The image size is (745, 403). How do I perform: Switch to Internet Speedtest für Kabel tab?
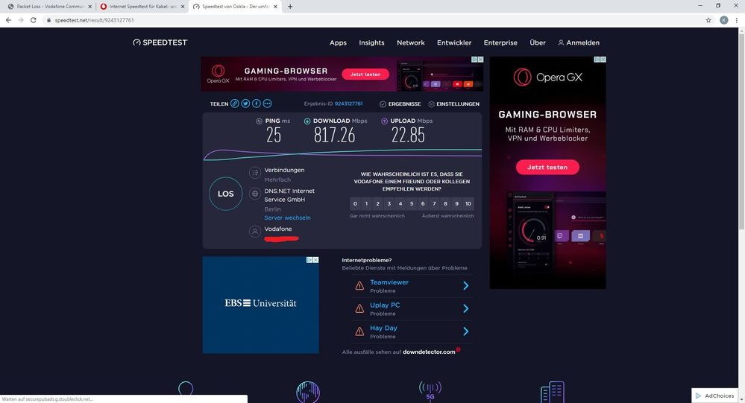click(x=142, y=7)
